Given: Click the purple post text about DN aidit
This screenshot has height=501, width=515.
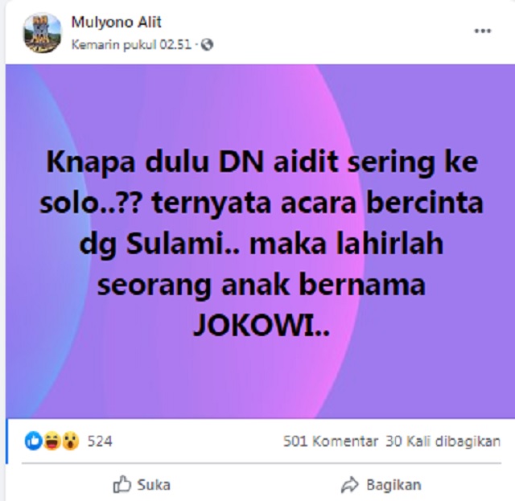Looking at the screenshot, I should click(262, 244).
